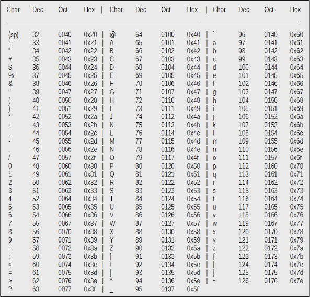
Task: Click the octal value 0141
Action: pyautogui.click(x=271, y=43)
